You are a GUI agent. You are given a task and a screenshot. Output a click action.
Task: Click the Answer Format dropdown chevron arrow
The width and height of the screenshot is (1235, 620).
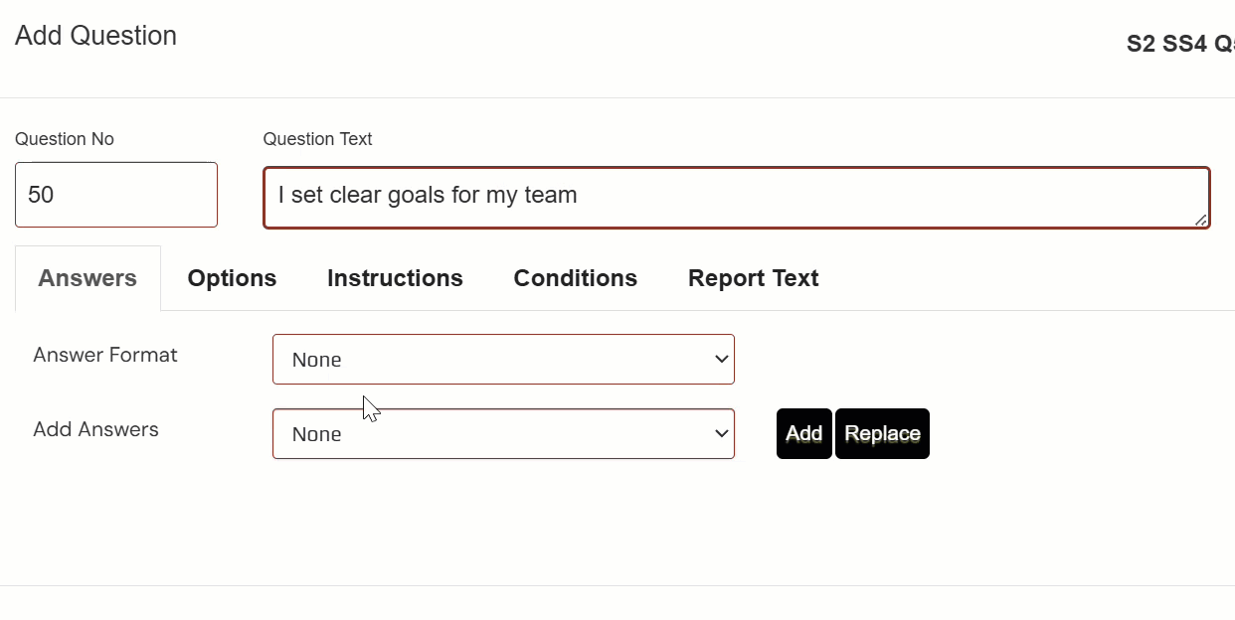tap(722, 360)
